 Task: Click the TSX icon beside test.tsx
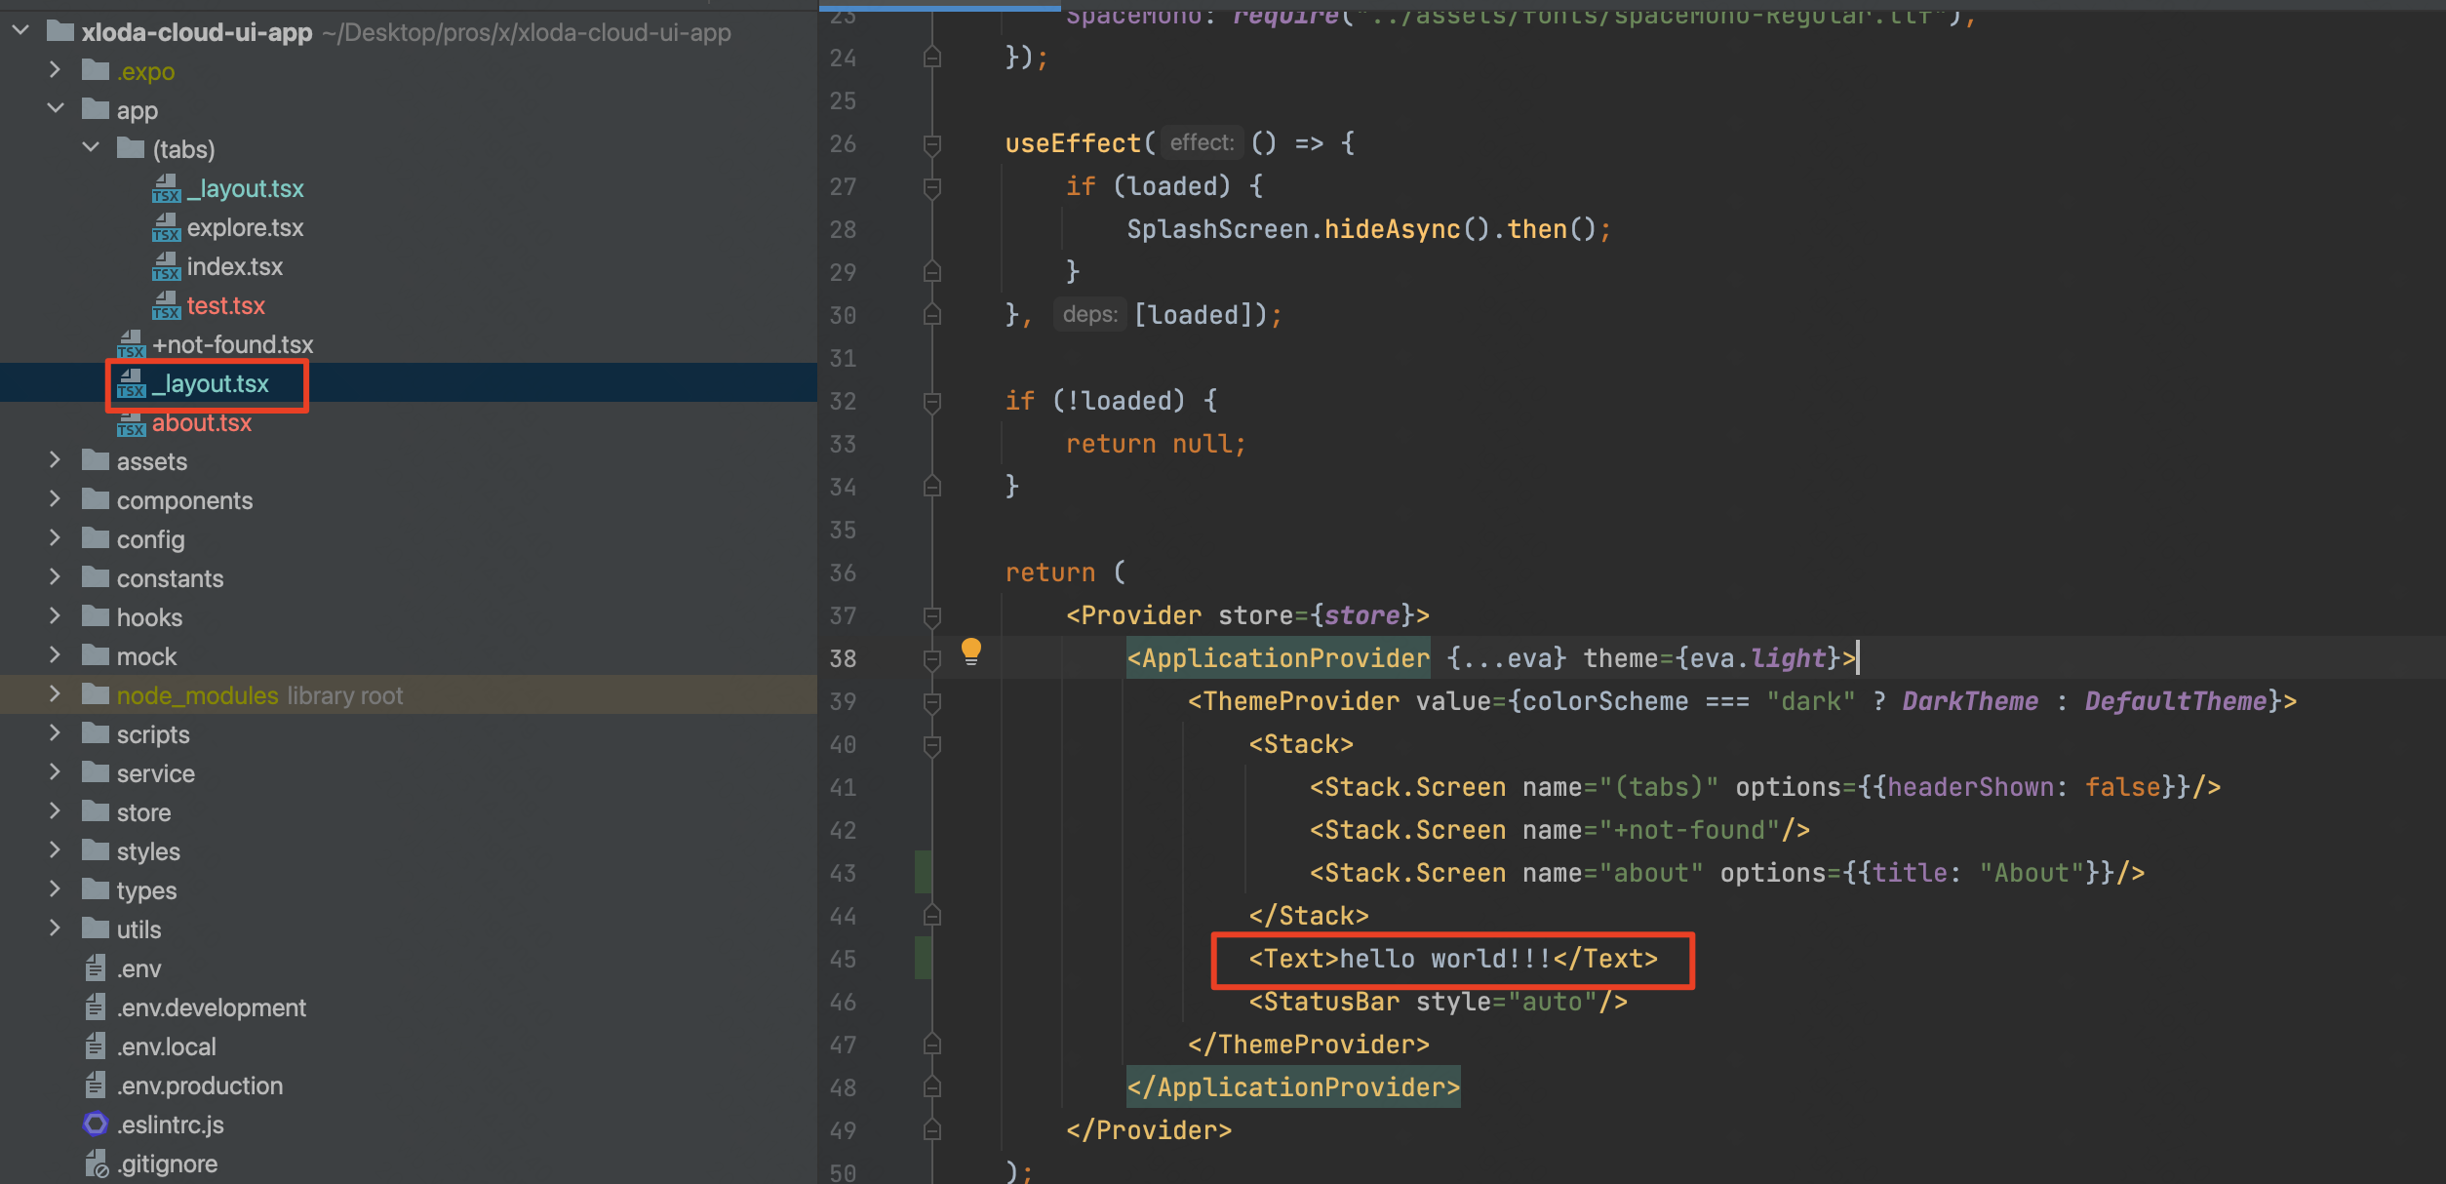click(167, 305)
